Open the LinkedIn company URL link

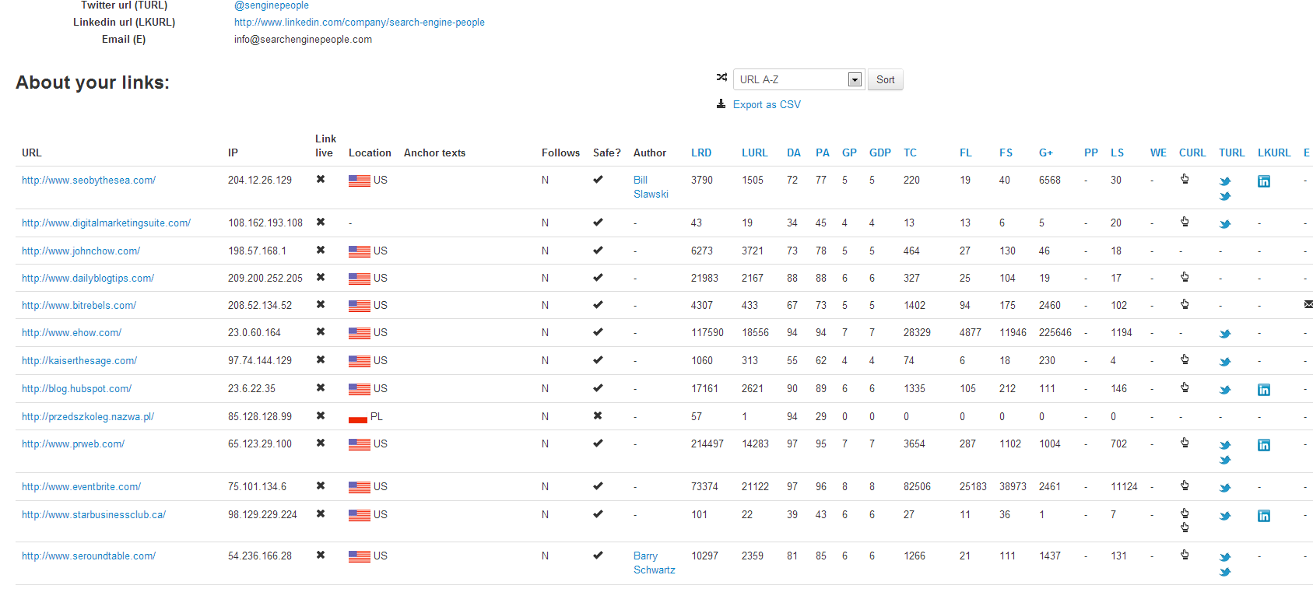[359, 22]
